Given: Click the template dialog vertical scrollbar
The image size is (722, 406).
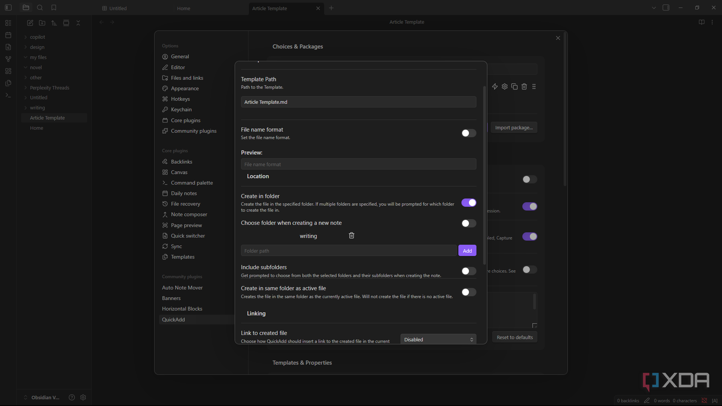Looking at the screenshot, I should (x=484, y=175).
